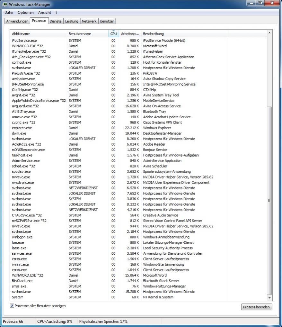
Task: Select PnkBstrA.exe *32 process
Action: pos(138,73)
